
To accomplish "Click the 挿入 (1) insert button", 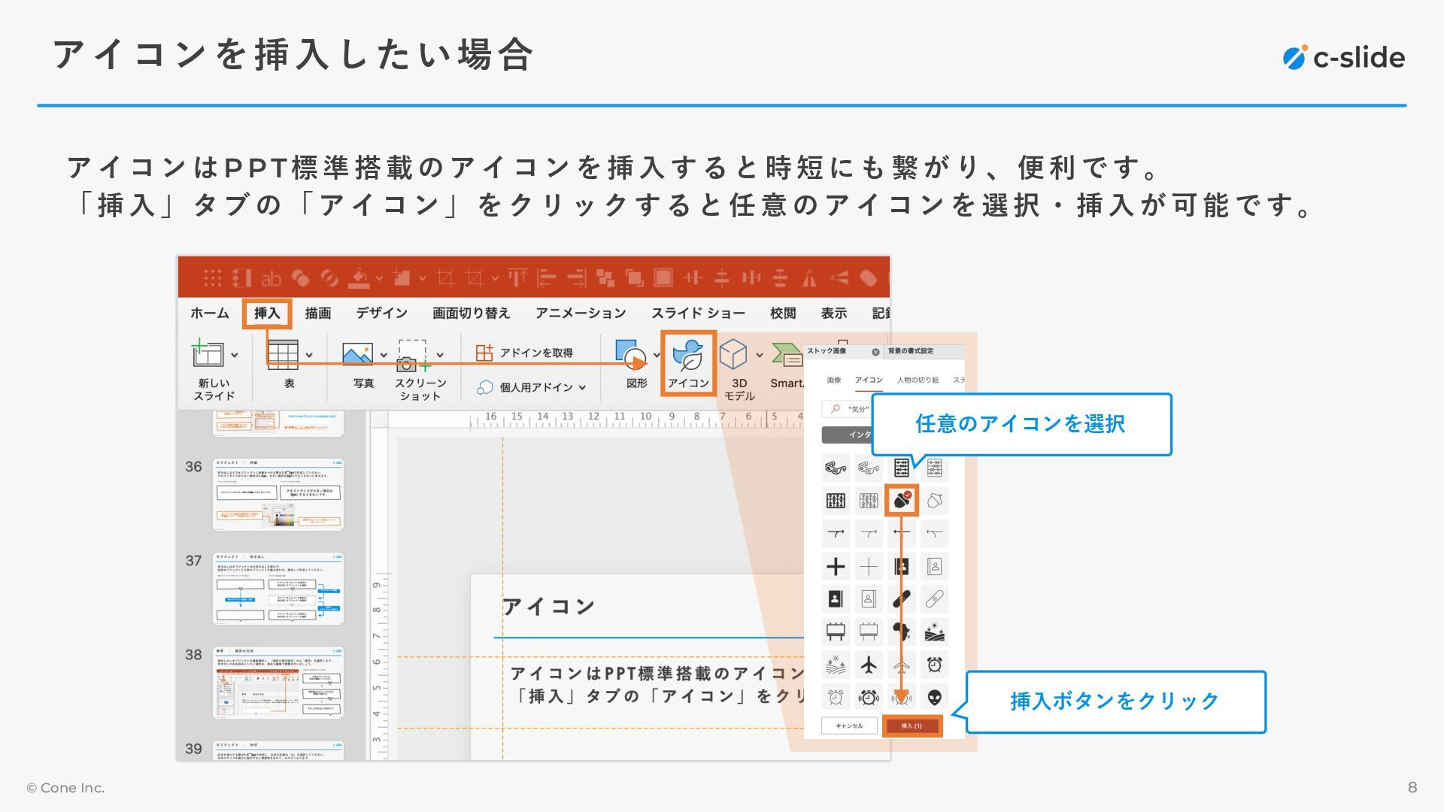I will [x=912, y=726].
